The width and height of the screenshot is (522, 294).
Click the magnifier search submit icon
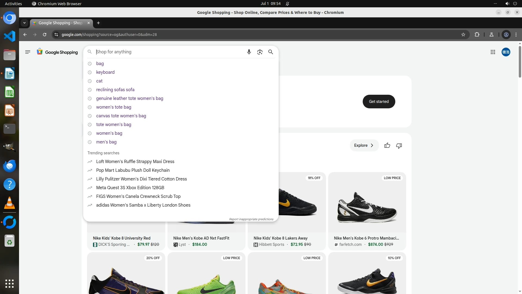click(x=271, y=52)
